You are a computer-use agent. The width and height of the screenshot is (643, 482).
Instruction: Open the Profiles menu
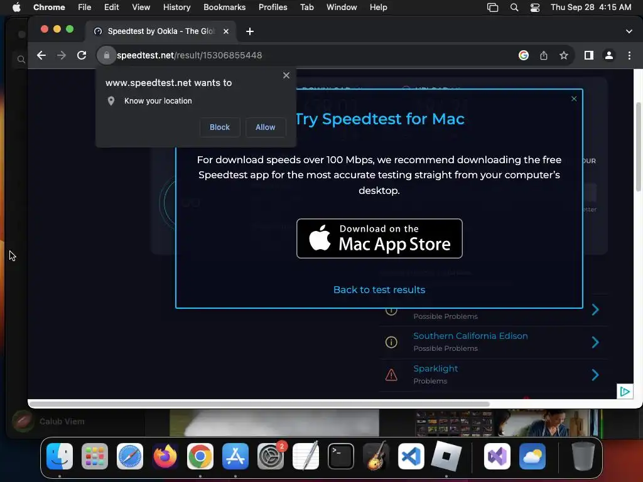click(273, 8)
